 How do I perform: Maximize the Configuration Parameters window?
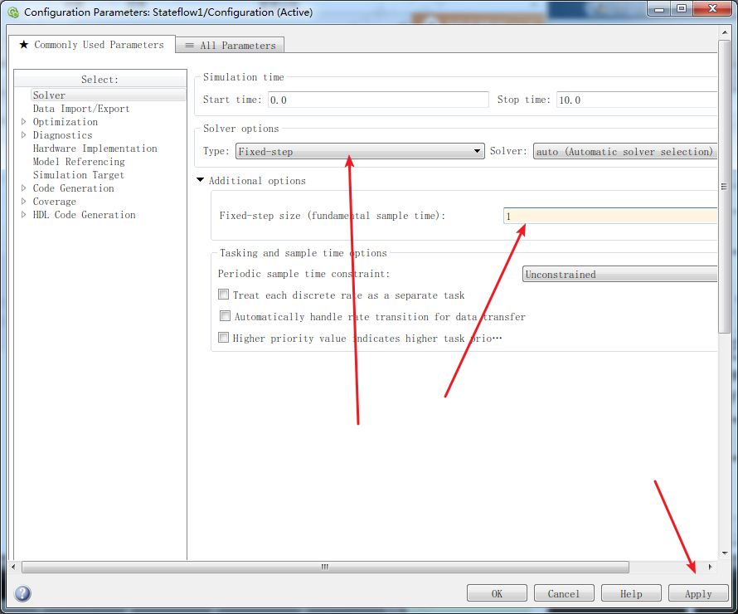point(681,9)
